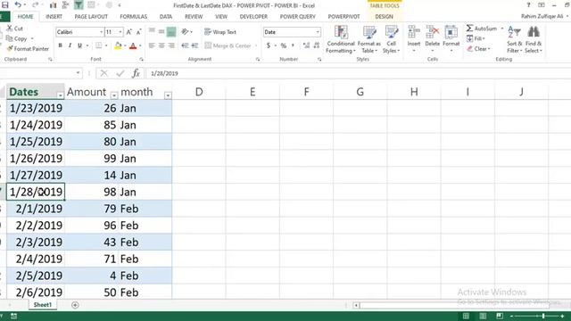Open the Clear menu
This screenshot has height=321, width=571.
(x=478, y=48)
